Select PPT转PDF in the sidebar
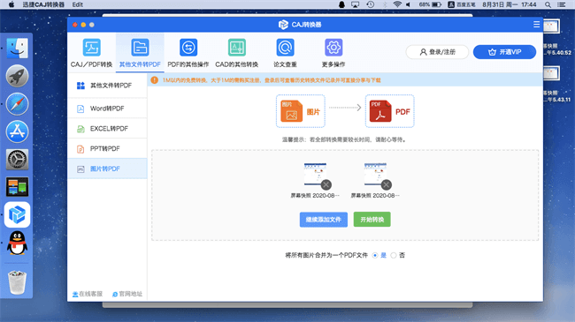 (x=107, y=149)
